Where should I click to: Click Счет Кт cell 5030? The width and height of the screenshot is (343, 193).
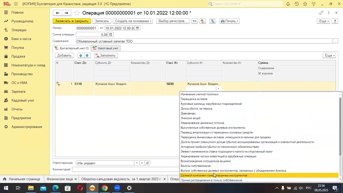[176, 84]
